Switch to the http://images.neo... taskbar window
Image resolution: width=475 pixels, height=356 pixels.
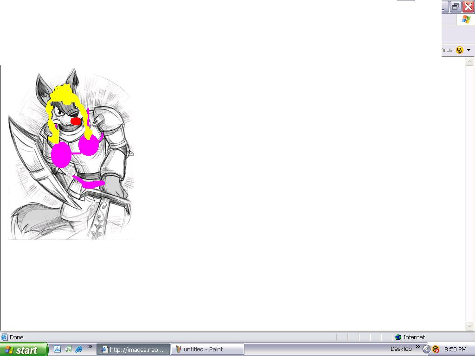(x=133, y=350)
